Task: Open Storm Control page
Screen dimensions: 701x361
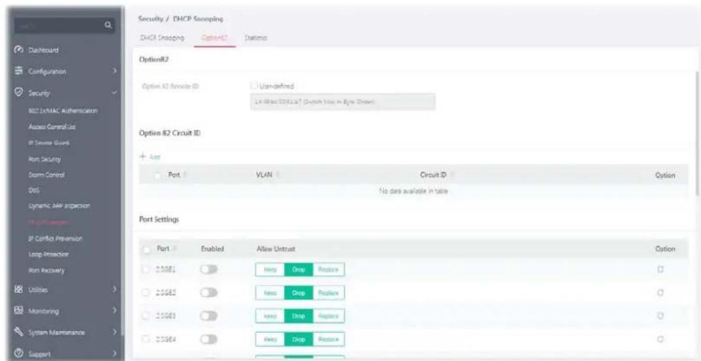Action: 46,175
